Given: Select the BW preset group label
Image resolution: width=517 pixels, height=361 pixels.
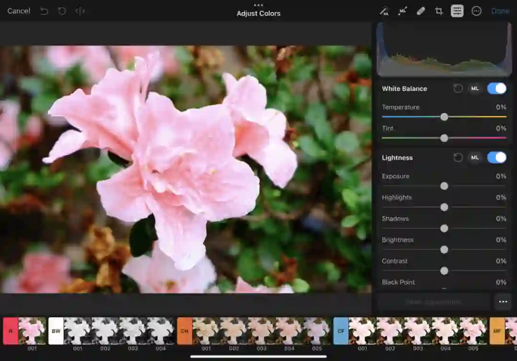Looking at the screenshot, I should (x=56, y=331).
